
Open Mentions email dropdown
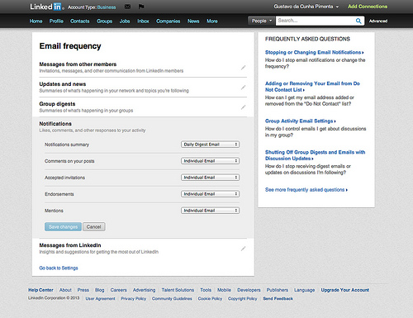210,211
